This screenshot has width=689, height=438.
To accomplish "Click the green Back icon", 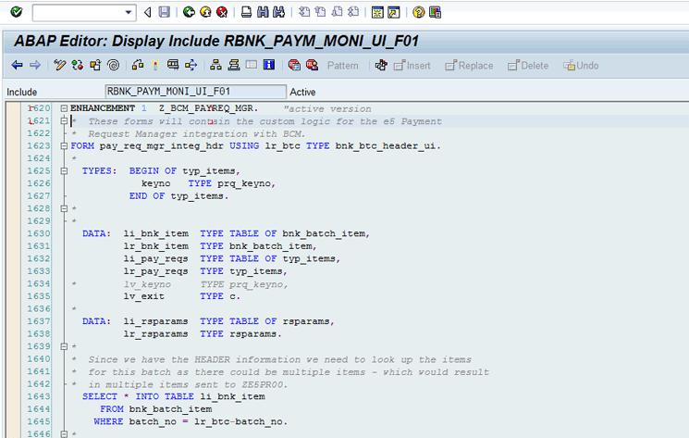I will (189, 12).
